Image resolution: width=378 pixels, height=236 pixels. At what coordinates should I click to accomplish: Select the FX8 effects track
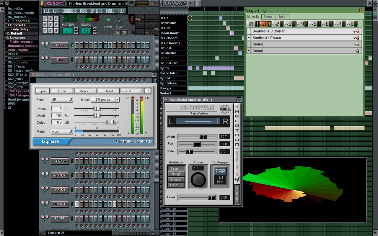click(x=352, y=24)
